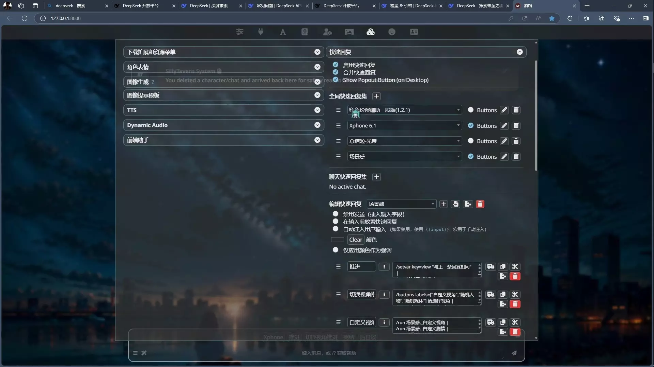
Task: Click the red delete button for 推进 reply
Action: [515, 276]
